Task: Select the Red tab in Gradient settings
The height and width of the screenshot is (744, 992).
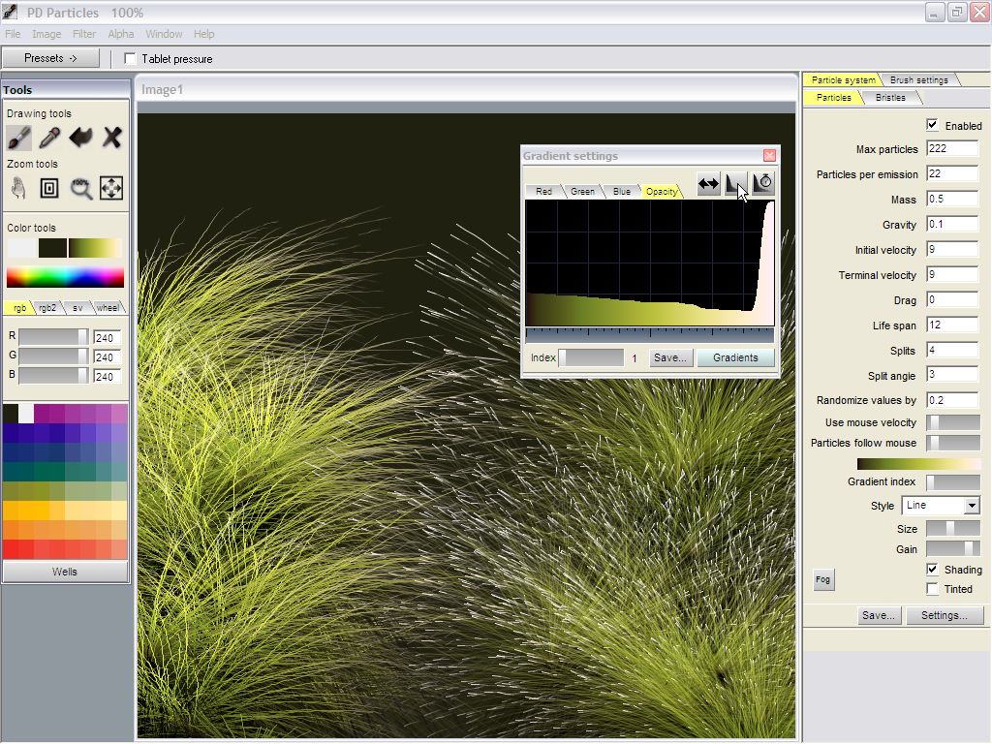Action: [543, 191]
